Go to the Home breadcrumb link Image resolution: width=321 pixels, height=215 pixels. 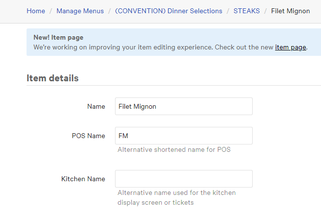click(36, 11)
